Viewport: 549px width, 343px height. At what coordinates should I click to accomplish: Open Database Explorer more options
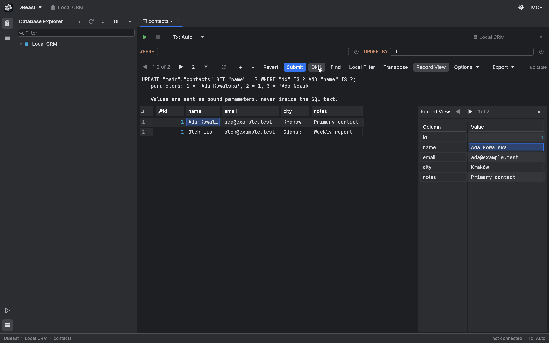(x=104, y=22)
